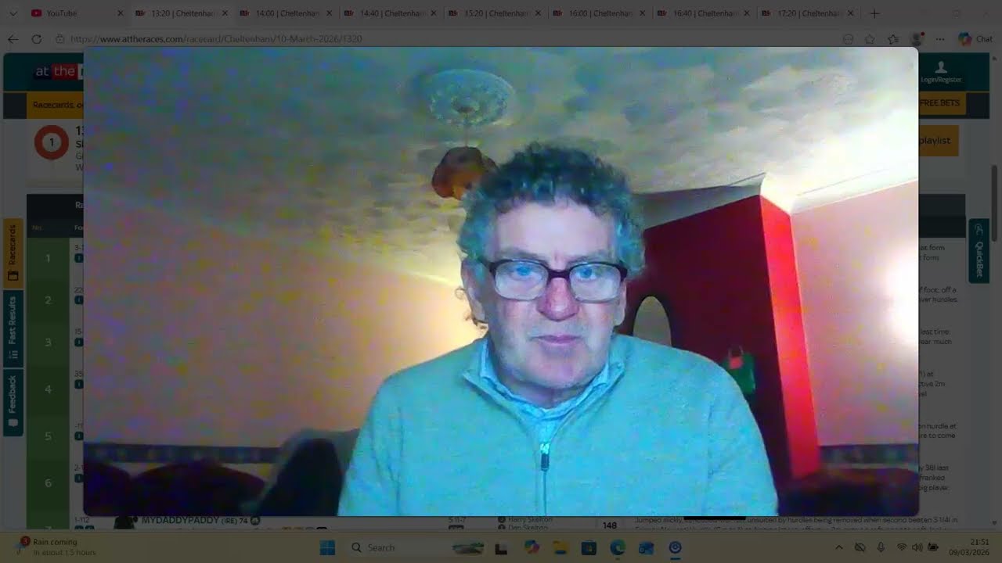The image size is (1002, 563).
Task: Select runner number 3 row
Action: 48,342
